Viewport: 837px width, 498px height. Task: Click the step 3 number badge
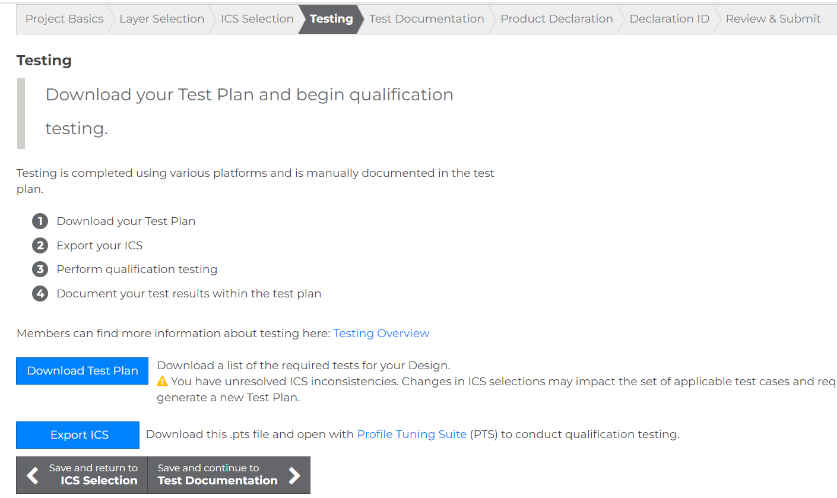[40, 269]
